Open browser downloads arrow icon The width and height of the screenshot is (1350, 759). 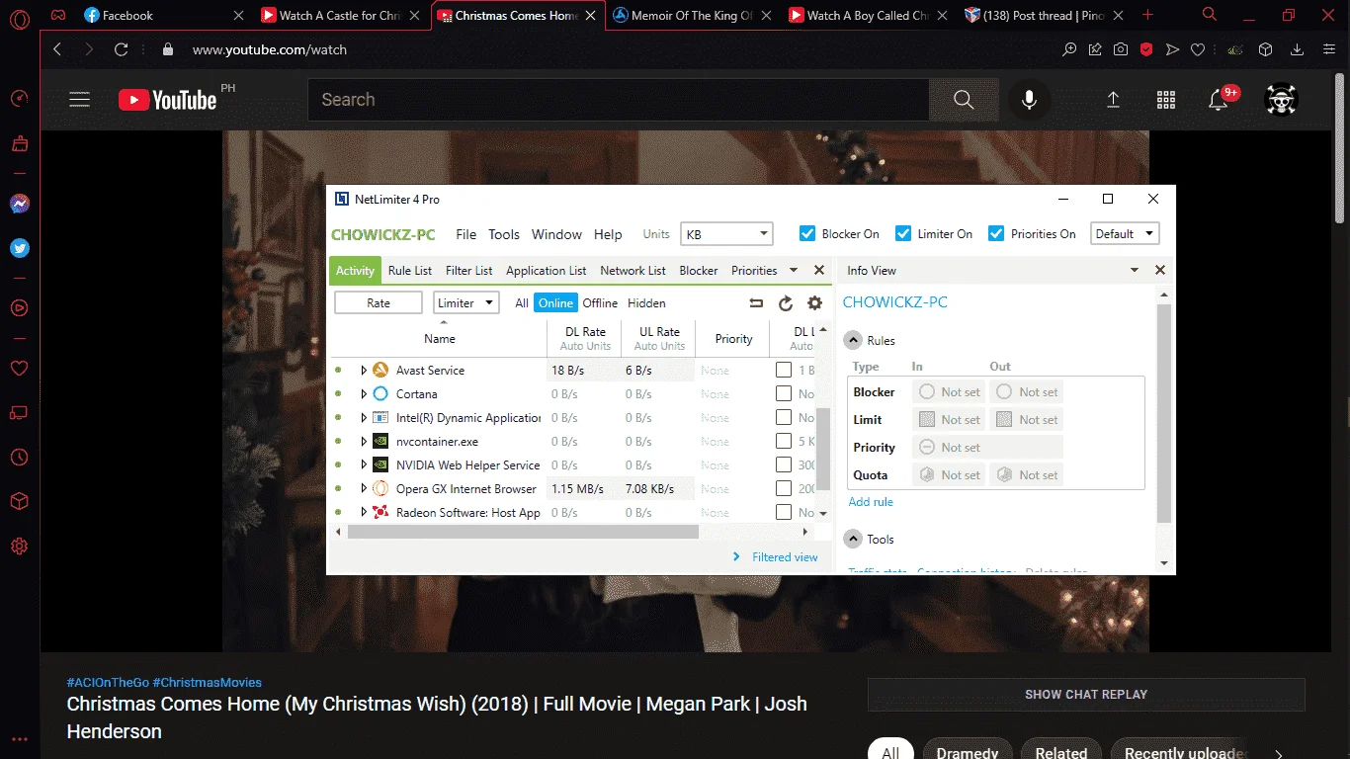(x=1299, y=49)
